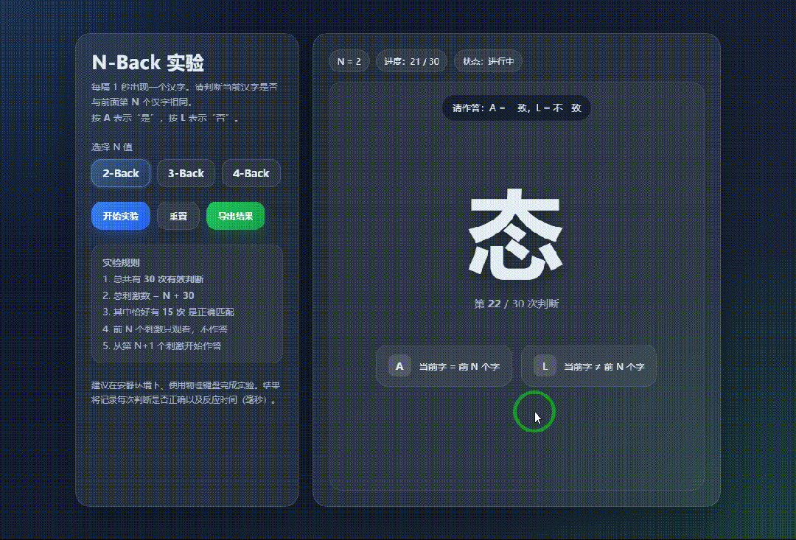Screen dimensions: 796x540
Task: Click the N-Back 实验 heading
Action: click(147, 63)
